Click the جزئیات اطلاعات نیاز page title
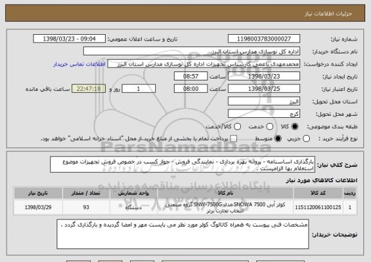Image resolution: width=371 pixels, height=262 pixels. pyautogui.click(x=328, y=14)
